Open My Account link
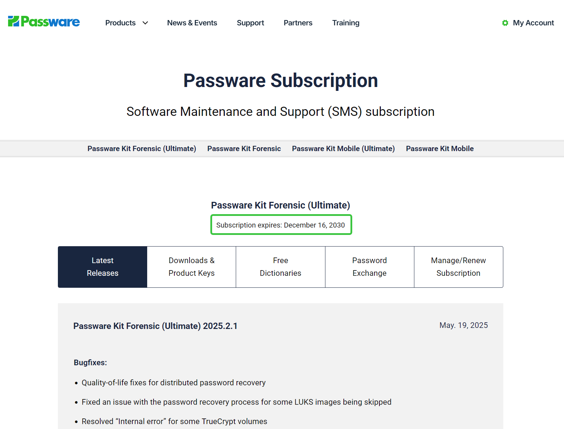This screenshot has height=429, width=564. point(533,23)
